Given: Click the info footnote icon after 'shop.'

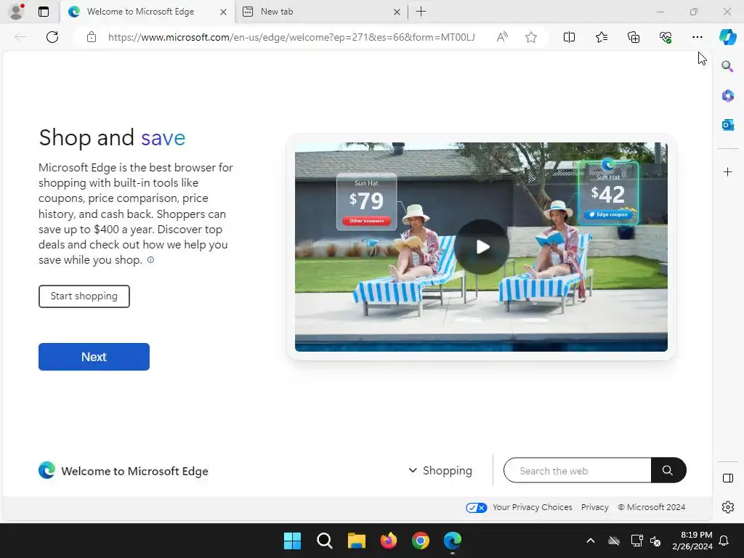Looking at the screenshot, I should (150, 259).
